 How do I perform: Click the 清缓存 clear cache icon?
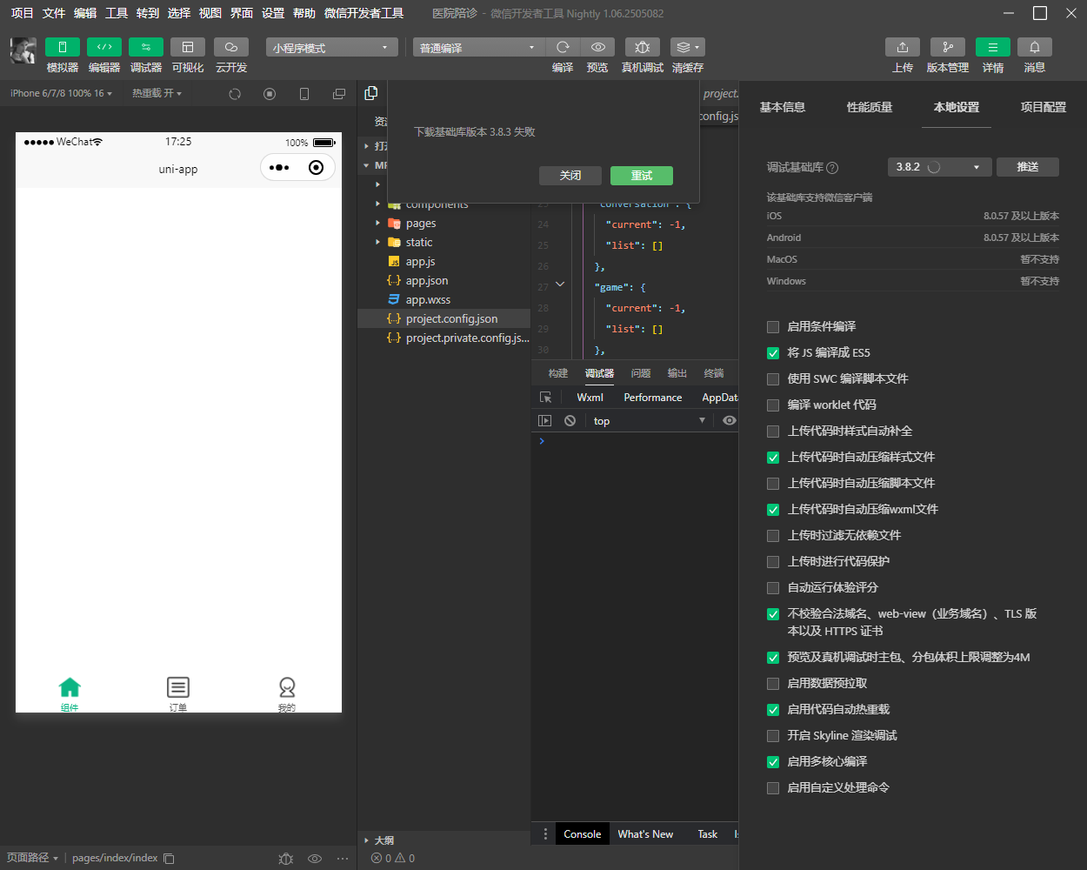pos(687,47)
